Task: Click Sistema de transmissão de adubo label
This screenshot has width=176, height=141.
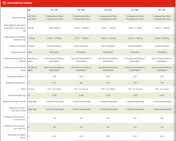Action: pos(15,69)
